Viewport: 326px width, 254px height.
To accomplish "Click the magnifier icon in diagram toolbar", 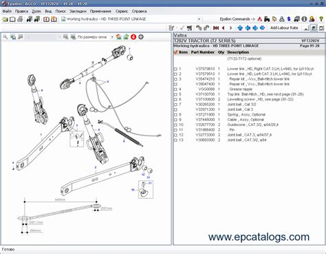I will click(6, 36).
